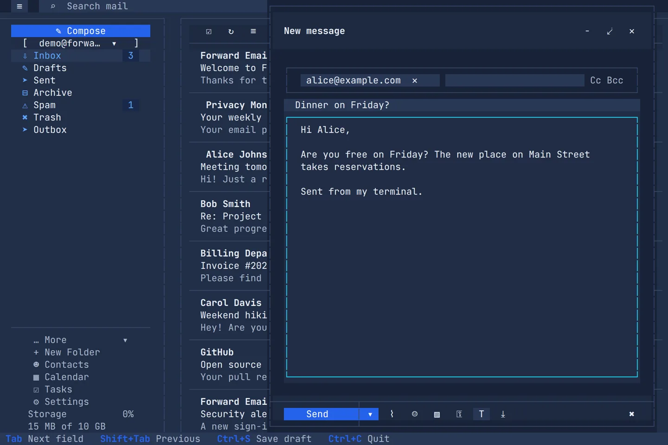Open the Trash folder
668x445 pixels.
tap(81, 117)
